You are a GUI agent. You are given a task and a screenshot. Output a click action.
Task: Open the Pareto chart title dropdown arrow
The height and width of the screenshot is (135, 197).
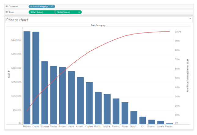point(190,19)
